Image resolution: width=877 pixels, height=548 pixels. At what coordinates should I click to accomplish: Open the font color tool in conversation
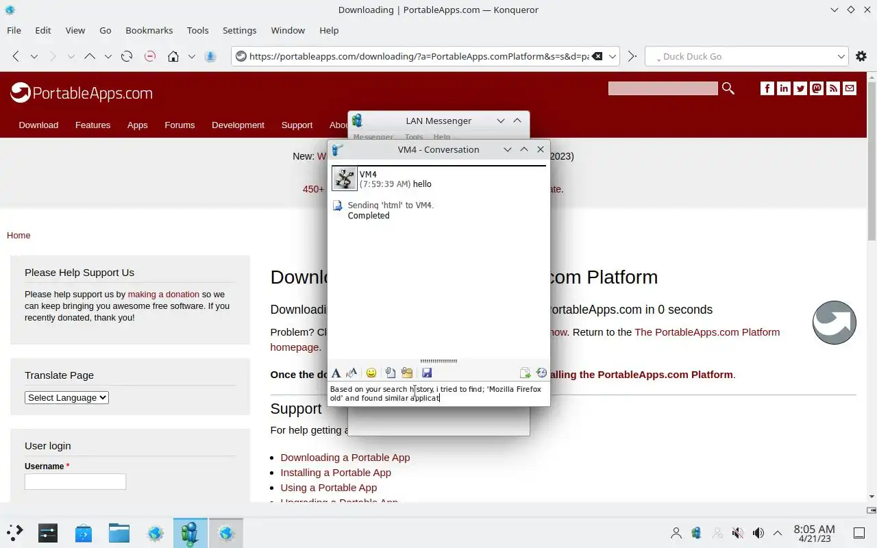click(351, 373)
